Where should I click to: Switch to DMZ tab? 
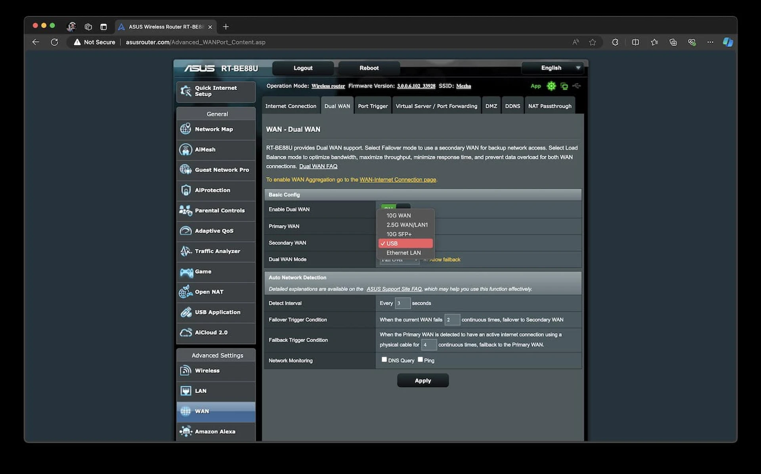(x=491, y=106)
